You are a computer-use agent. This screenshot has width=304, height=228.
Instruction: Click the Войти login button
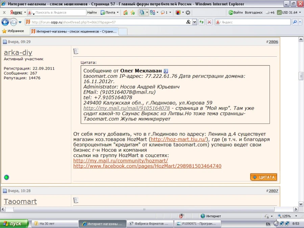[235, 12]
